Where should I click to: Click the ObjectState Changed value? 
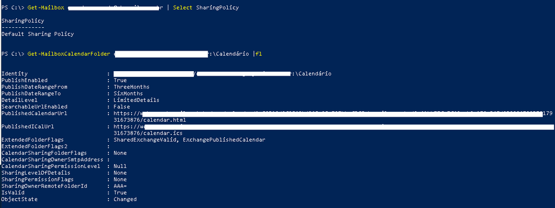coord(125,199)
